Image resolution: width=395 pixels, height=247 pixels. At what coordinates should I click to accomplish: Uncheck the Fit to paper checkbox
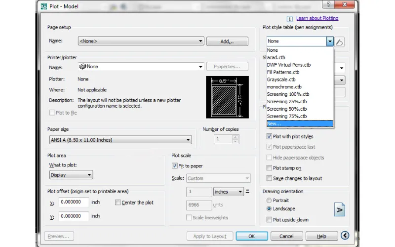click(174, 166)
